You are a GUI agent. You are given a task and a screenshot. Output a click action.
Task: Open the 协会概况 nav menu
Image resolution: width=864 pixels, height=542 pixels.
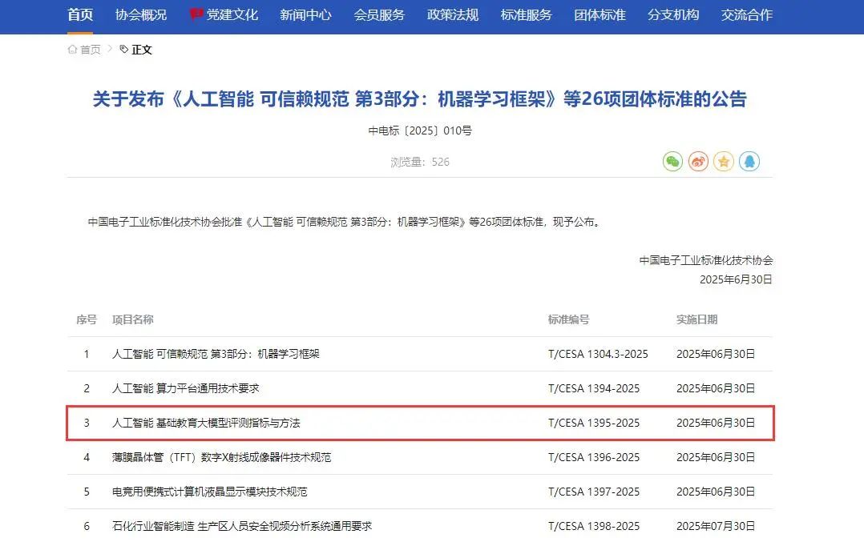coord(141,15)
